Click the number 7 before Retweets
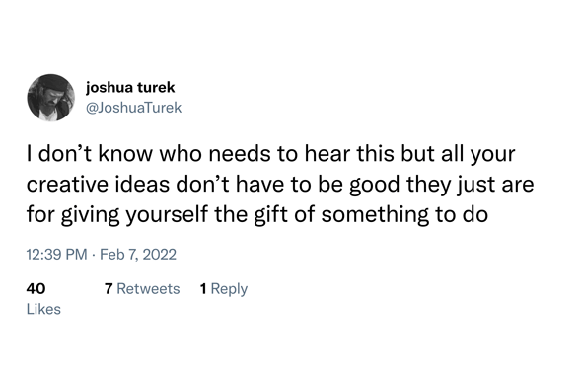 point(109,288)
